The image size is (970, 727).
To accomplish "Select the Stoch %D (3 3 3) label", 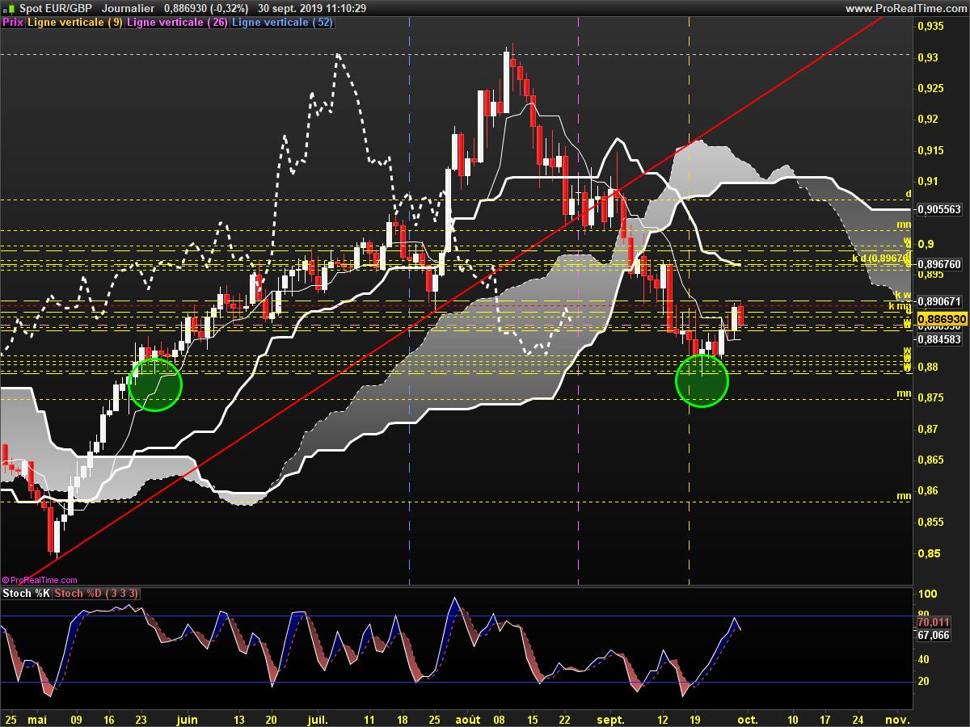I will [97, 594].
